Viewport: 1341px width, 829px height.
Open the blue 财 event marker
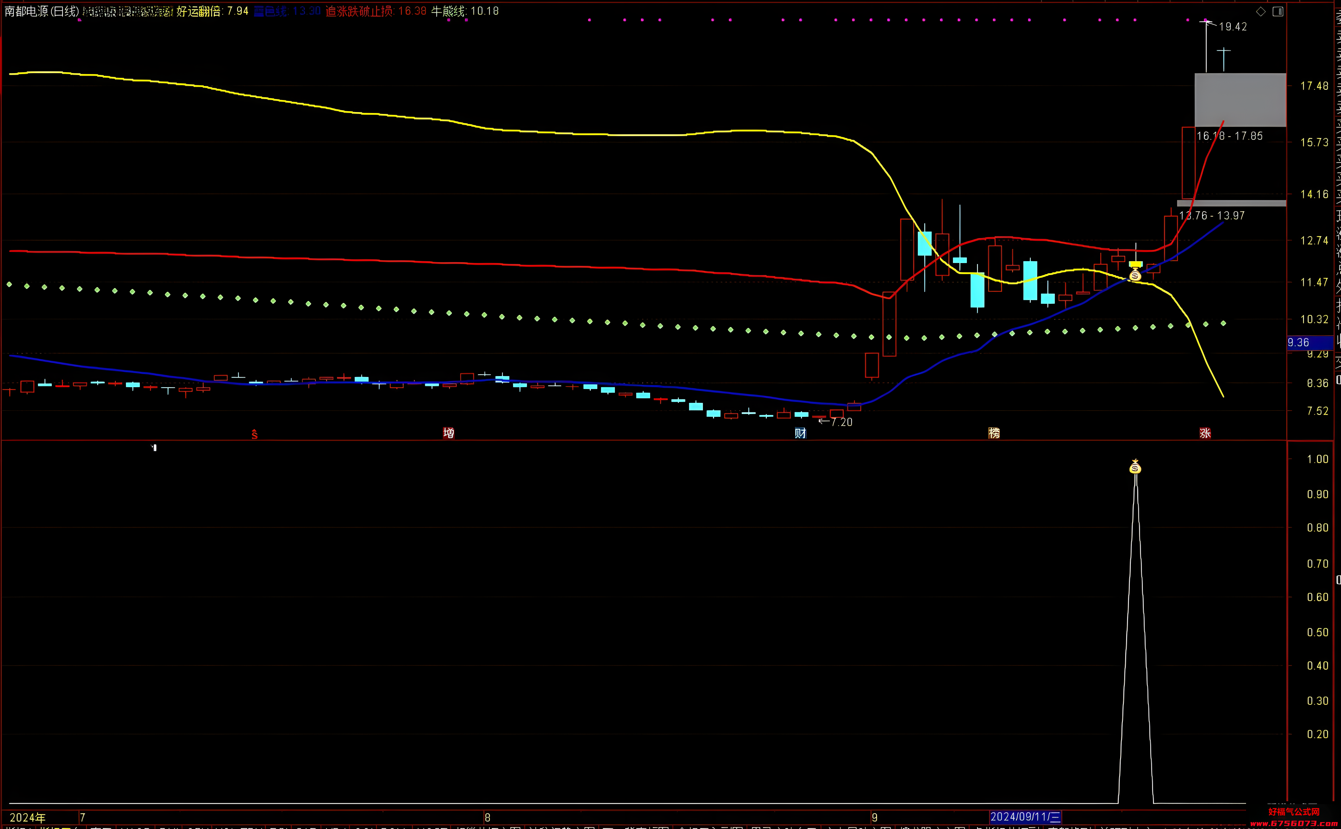tap(800, 433)
